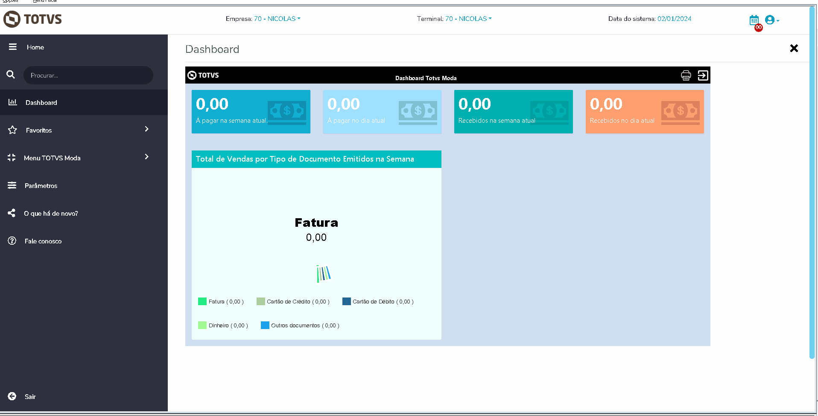Click Sair to log out
Viewport: 818px width, 416px height.
[30, 396]
